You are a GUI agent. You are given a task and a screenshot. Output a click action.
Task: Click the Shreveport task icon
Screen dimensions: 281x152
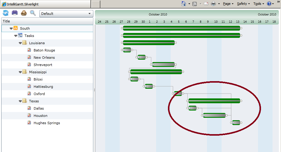coord(29,64)
